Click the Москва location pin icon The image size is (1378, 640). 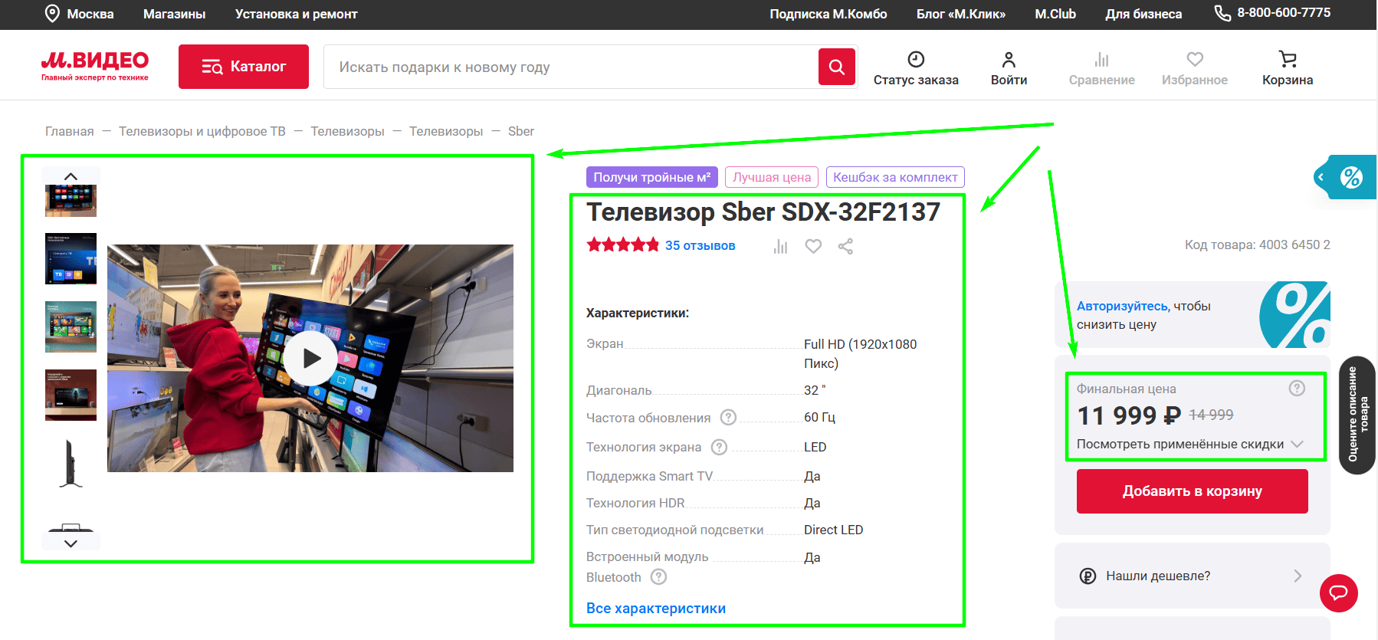pyautogui.click(x=52, y=14)
